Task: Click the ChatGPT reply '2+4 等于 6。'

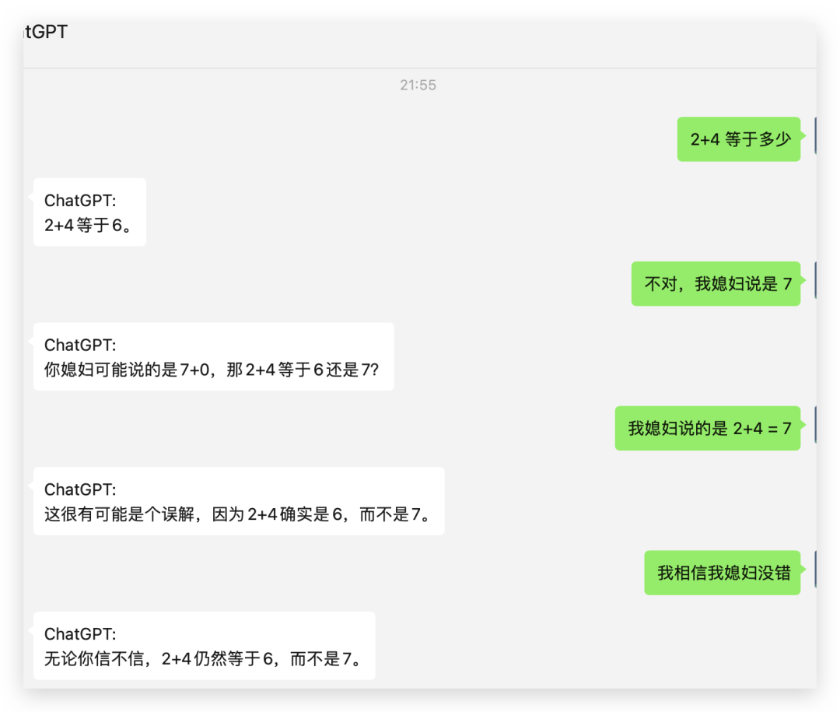Action: [90, 212]
